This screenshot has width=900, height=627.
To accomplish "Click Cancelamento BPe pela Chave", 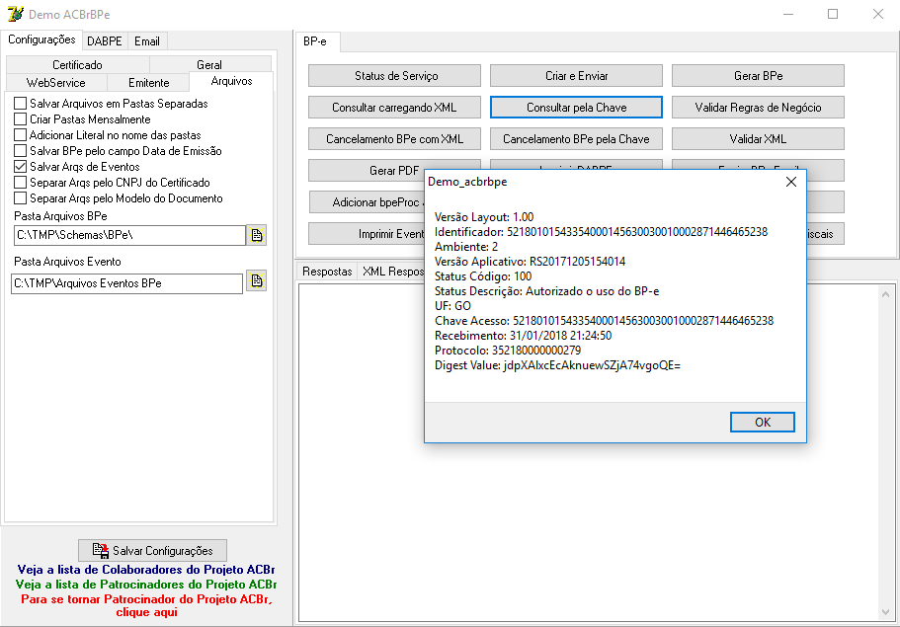I will click(x=576, y=139).
